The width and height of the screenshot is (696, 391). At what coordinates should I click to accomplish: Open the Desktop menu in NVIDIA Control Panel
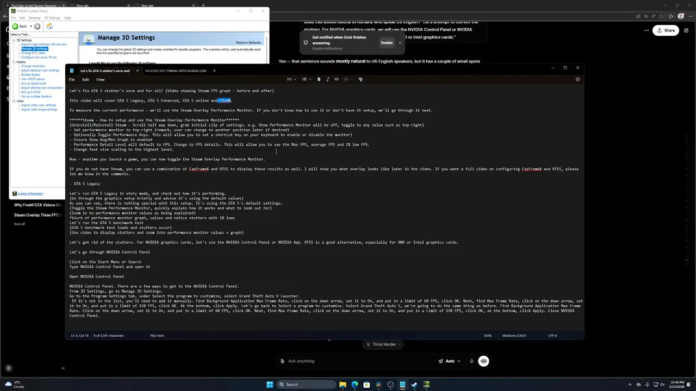pyautogui.click(x=34, y=18)
